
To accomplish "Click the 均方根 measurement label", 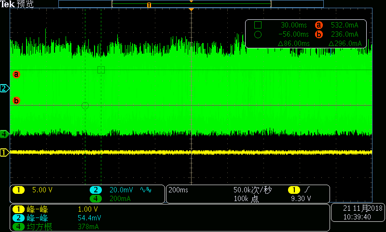I will coord(40,227).
